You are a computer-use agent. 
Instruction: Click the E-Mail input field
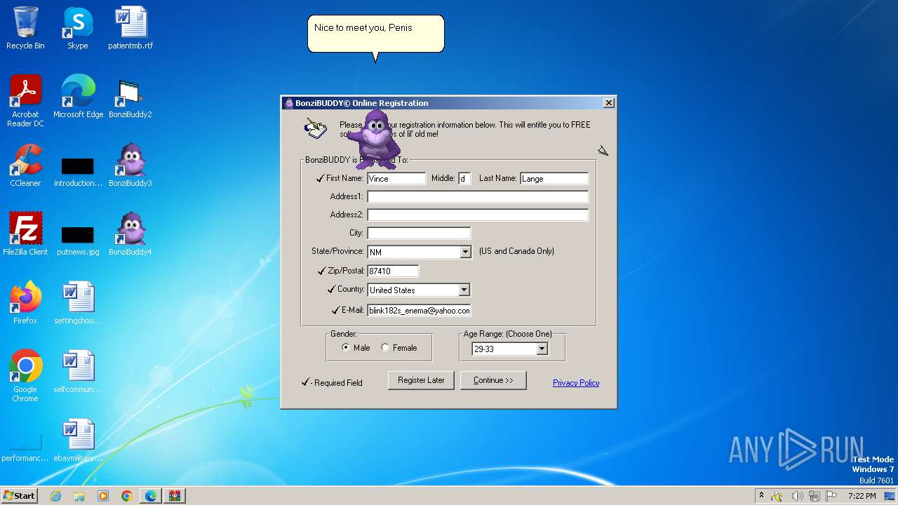419,310
